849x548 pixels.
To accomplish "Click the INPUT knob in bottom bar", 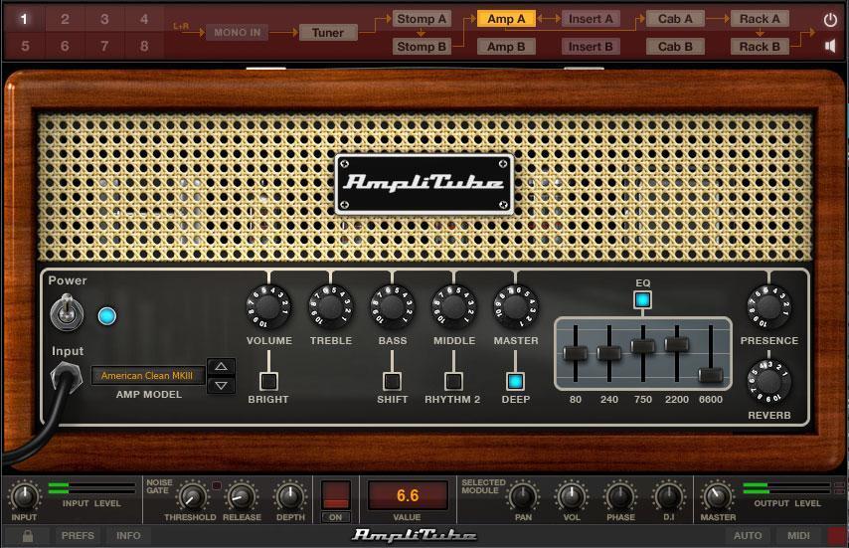I will pyautogui.click(x=24, y=495).
